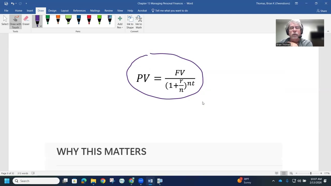Open the Page 9 of 32 navigation
The width and height of the screenshot is (331, 186).
pyautogui.click(x=8, y=173)
